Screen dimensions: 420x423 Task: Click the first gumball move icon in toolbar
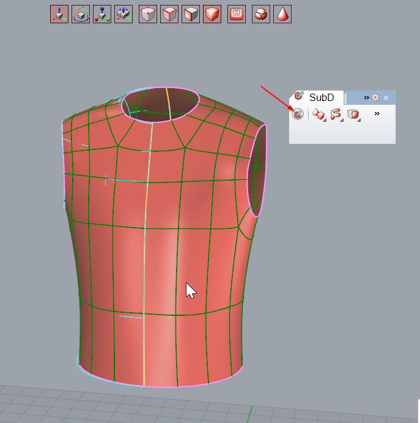click(x=59, y=14)
